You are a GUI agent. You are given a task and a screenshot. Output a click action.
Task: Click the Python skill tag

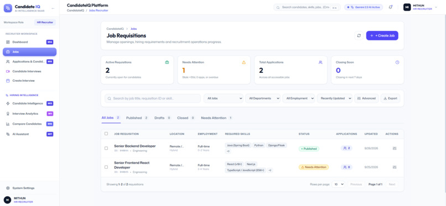(x=258, y=145)
